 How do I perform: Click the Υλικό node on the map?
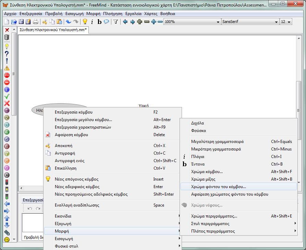coord(144,106)
